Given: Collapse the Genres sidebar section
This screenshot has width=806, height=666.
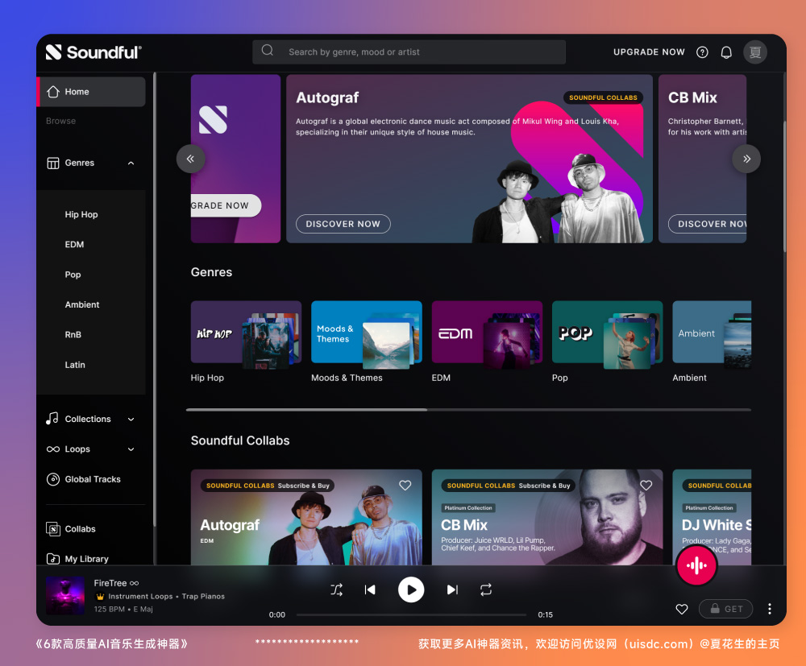Looking at the screenshot, I should [x=131, y=163].
